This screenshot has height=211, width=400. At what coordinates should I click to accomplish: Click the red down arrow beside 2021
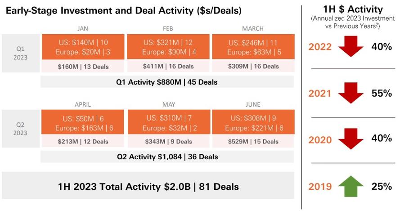pos(351,93)
